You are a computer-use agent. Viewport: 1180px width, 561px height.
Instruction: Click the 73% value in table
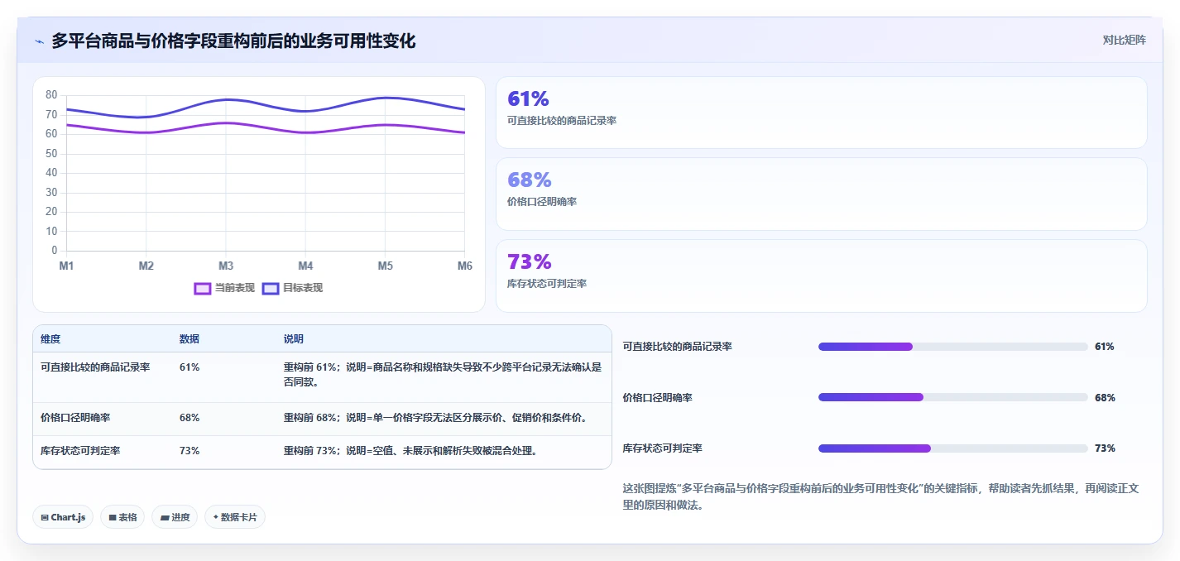189,451
